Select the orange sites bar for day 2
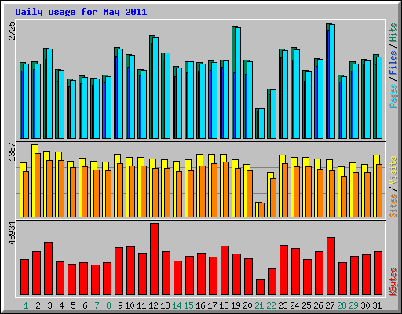The height and width of the screenshot is (314, 402). [38, 185]
